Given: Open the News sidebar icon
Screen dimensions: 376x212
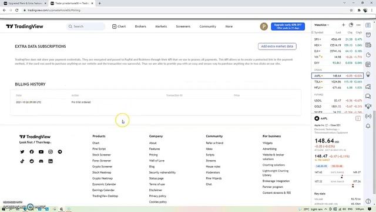Looking at the screenshot, I should (368, 45).
